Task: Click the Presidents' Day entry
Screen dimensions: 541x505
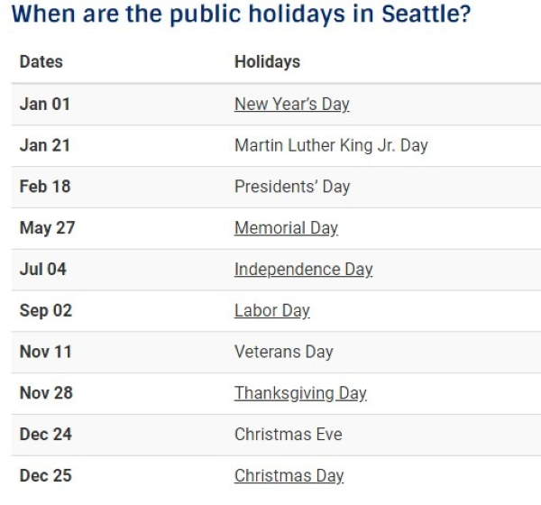Action: coord(292,187)
